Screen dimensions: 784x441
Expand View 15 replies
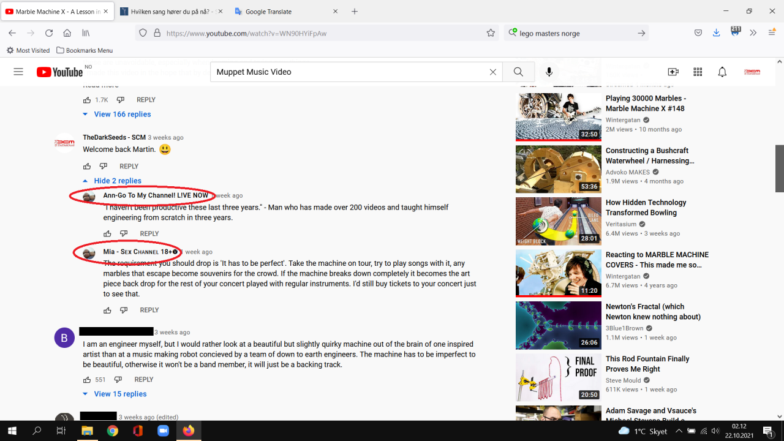[x=115, y=394]
